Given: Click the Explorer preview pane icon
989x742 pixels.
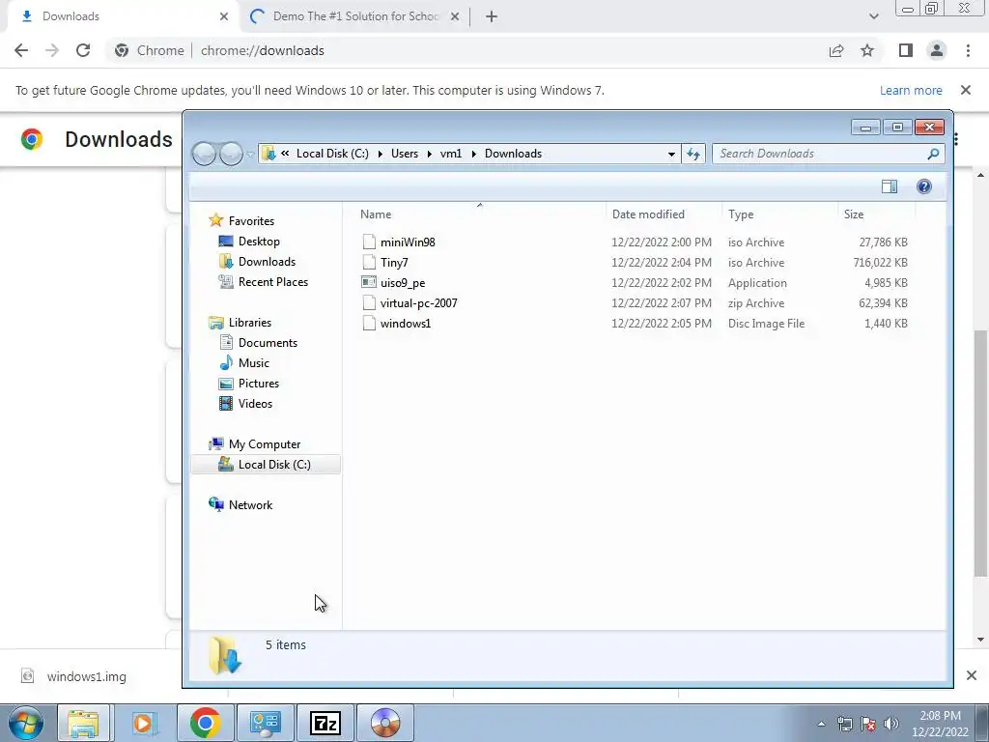Looking at the screenshot, I should coord(890,186).
